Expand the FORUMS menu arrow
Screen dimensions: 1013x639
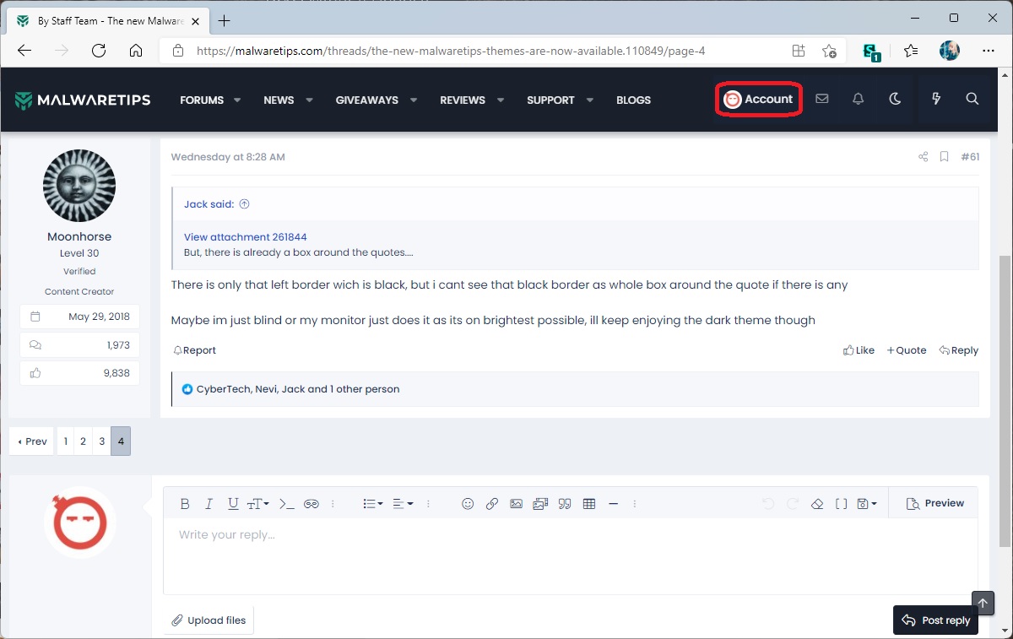237,100
